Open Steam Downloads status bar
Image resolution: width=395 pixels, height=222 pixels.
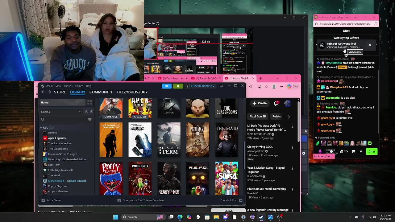140,200
